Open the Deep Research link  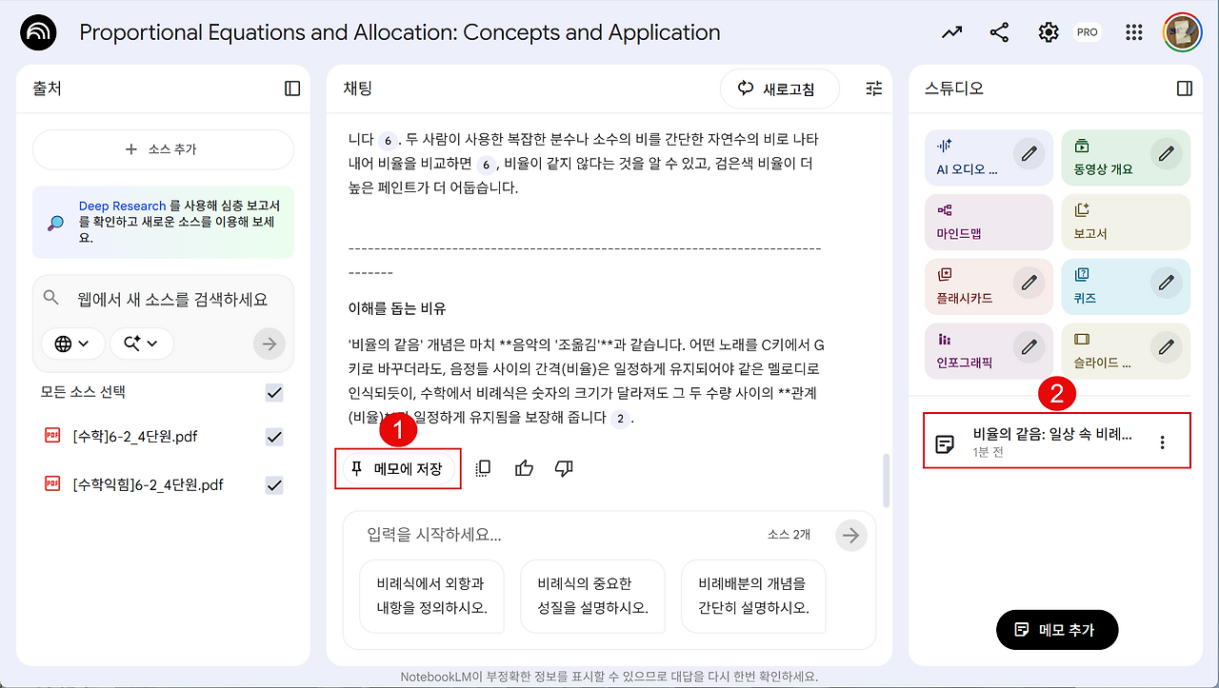(x=122, y=206)
